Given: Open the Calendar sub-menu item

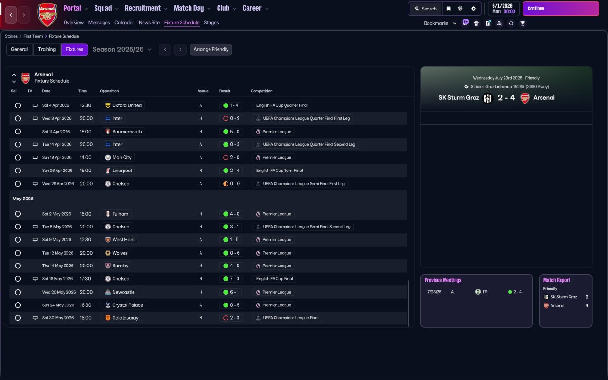Looking at the screenshot, I should click(x=124, y=23).
